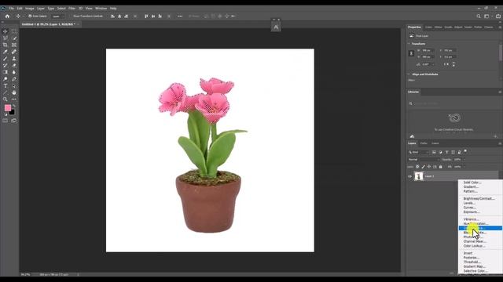The height and width of the screenshot is (282, 503).
Task: Open the Auto-Select Layer dropdown
Action: coord(58,16)
